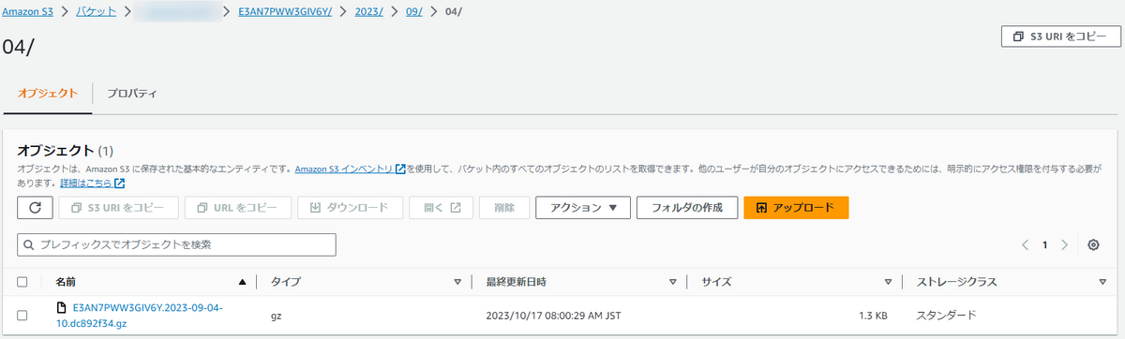Viewport: 1125px width, 339px height.
Task: Open 09/ breadcrumb folder
Action: [413, 12]
